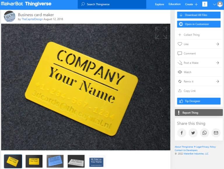Open the Explore menu
This screenshot has height=169, width=224.
(x=160, y=4)
